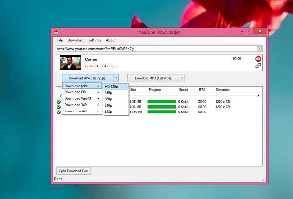Choose the Download WebM submenu entry

tap(82, 98)
